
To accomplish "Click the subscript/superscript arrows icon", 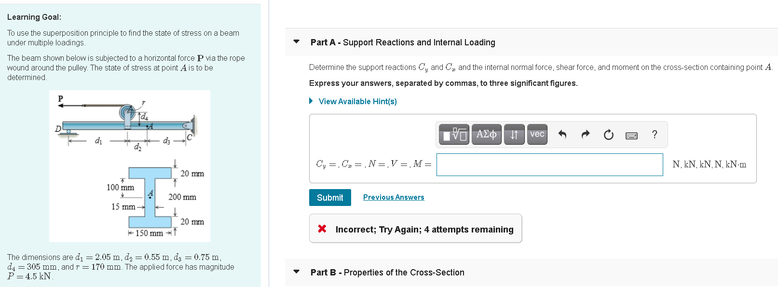I will (x=514, y=135).
